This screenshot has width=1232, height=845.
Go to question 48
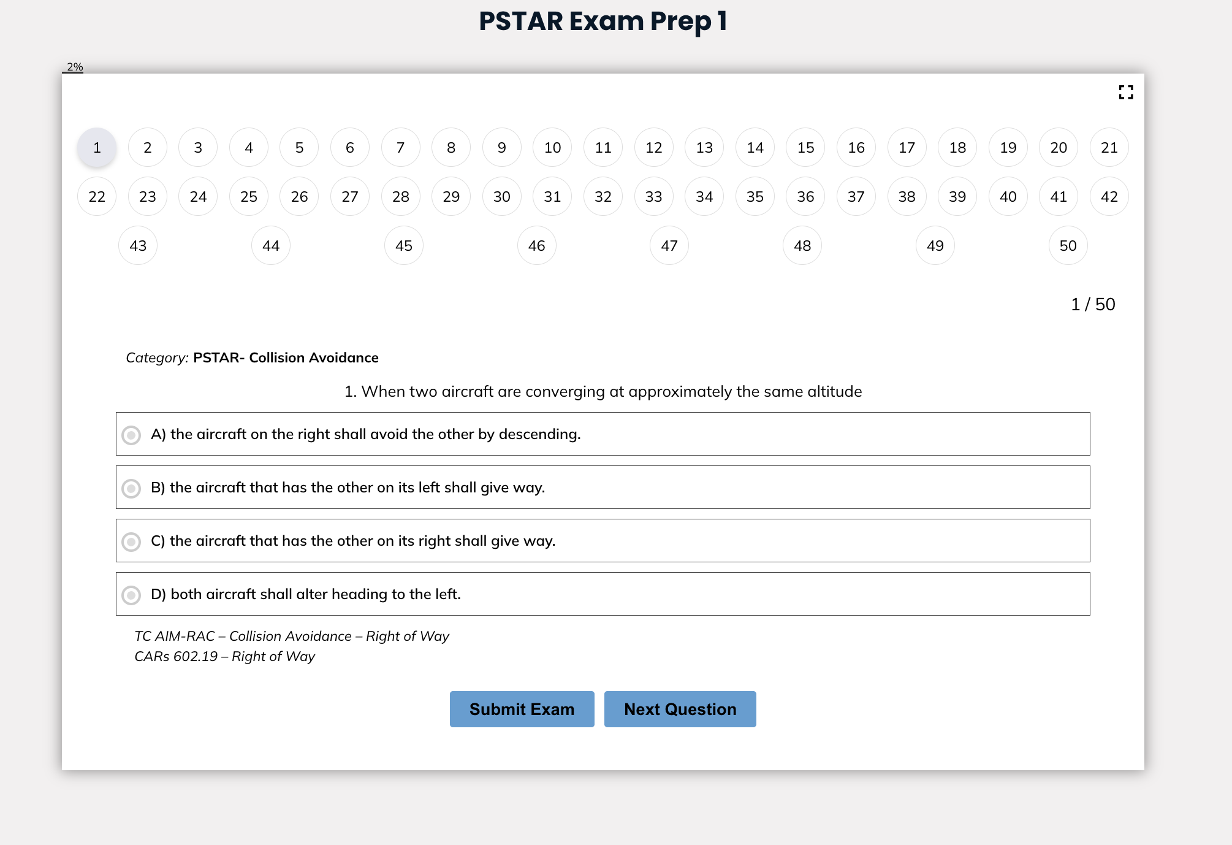point(802,245)
